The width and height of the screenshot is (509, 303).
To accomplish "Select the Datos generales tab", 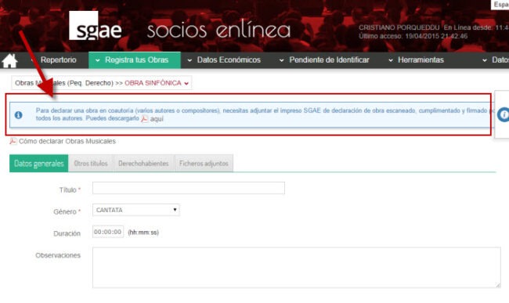I will [x=39, y=163].
